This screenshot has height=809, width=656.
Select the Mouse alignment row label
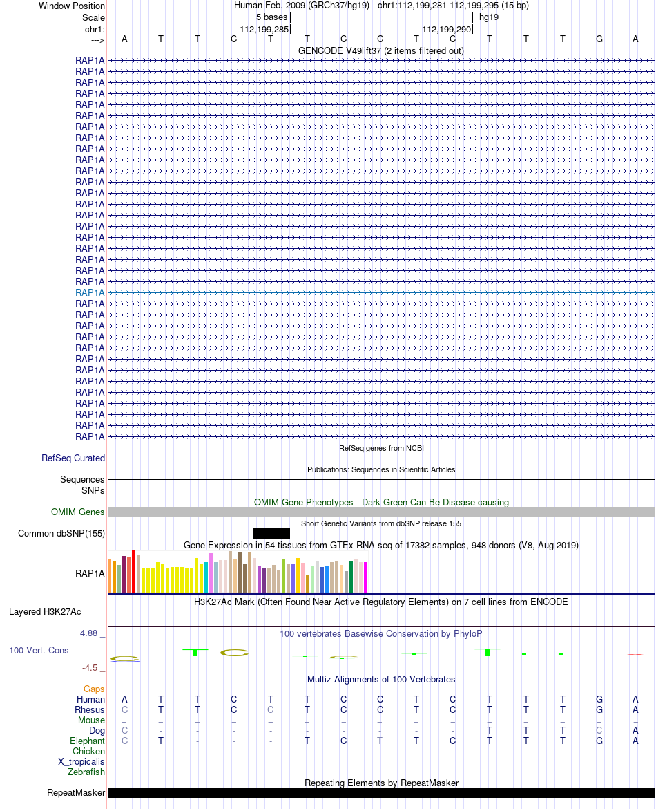click(91, 720)
